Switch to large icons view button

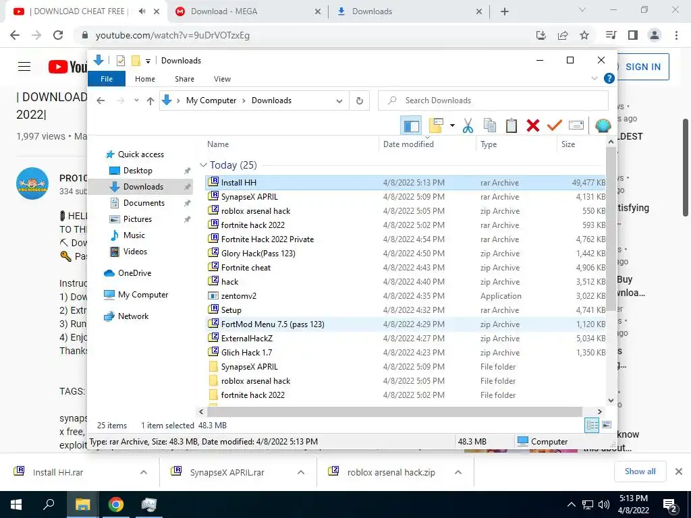click(x=607, y=425)
